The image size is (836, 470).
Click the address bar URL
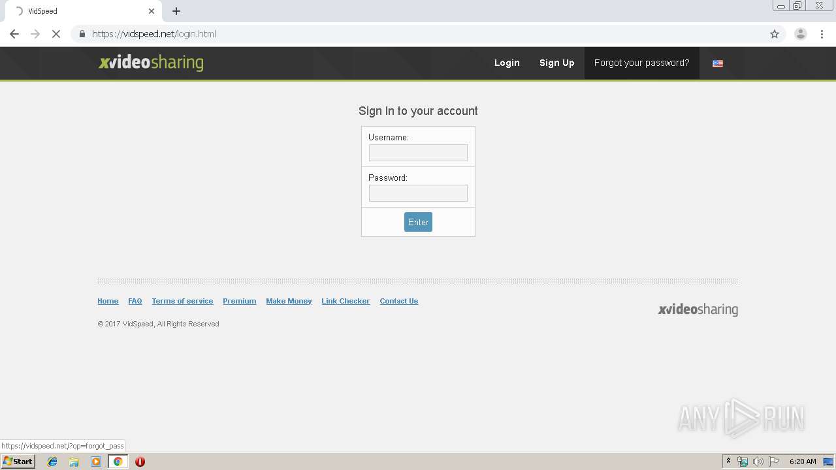coord(154,34)
